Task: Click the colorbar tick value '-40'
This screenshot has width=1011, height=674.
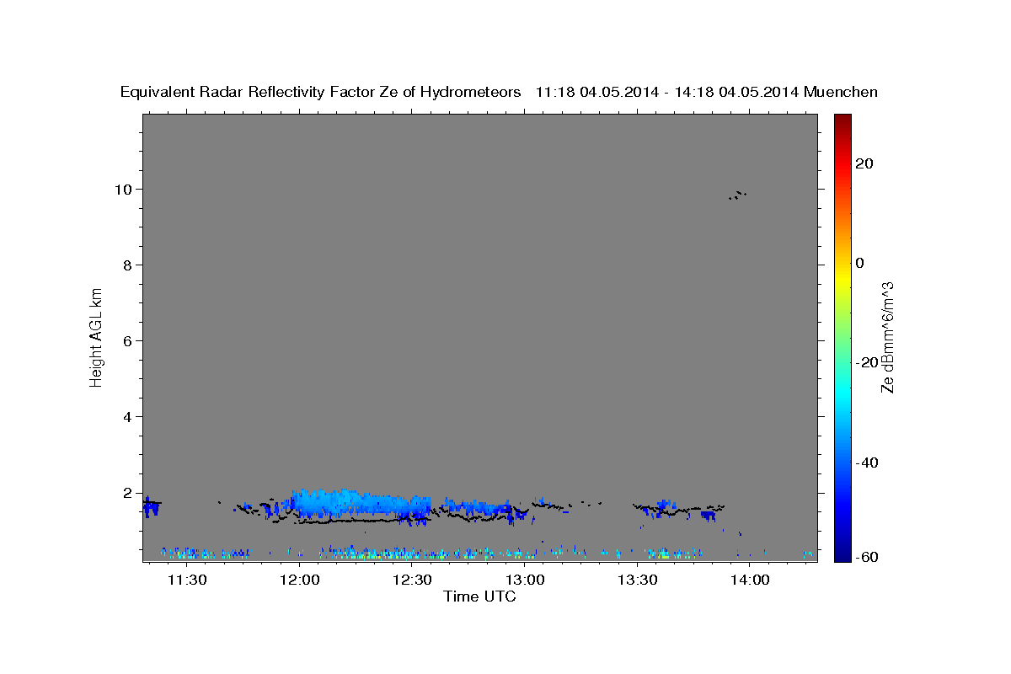Action: pyautogui.click(x=868, y=462)
